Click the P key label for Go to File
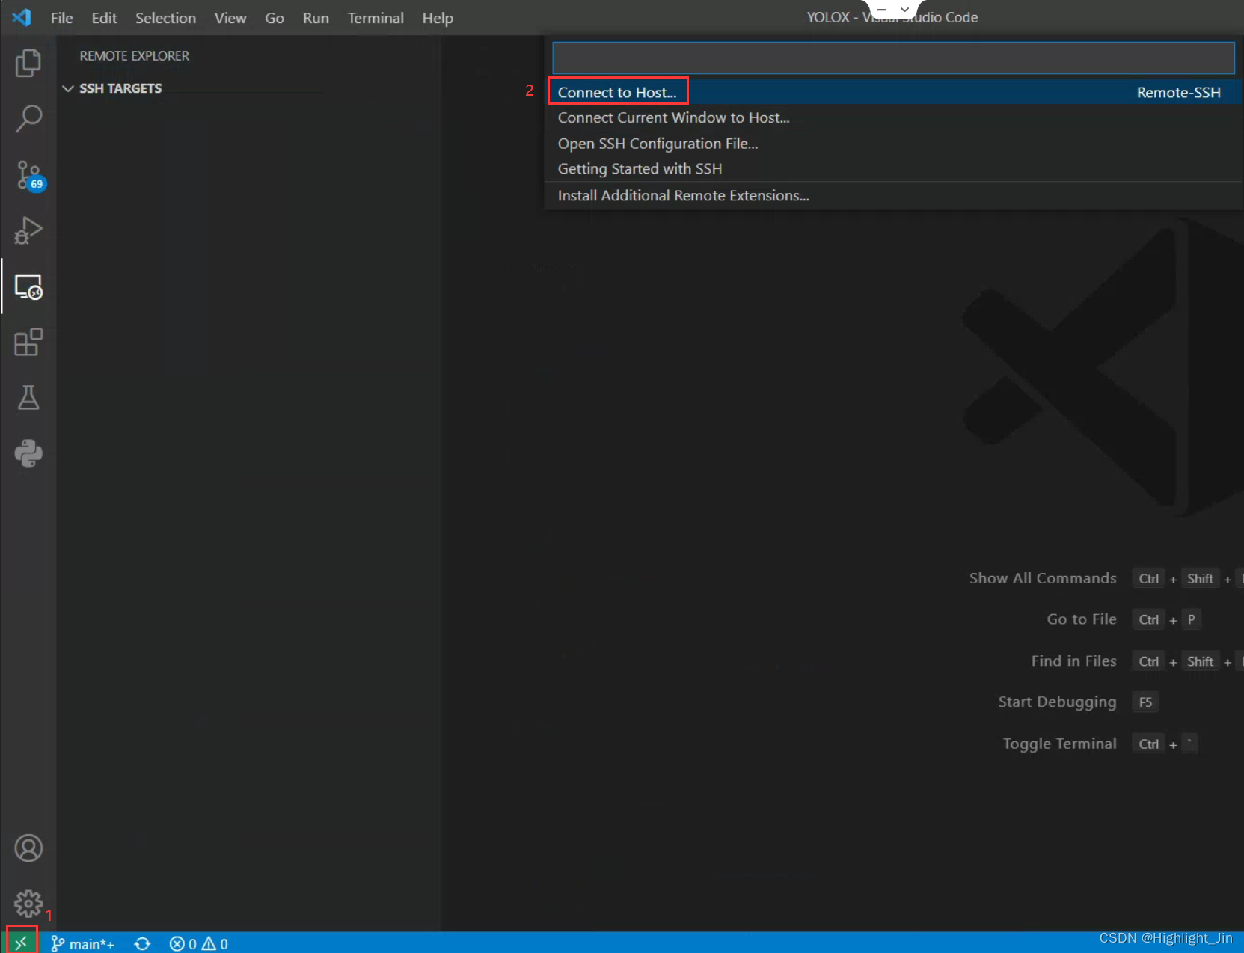1244x953 pixels. click(x=1191, y=619)
